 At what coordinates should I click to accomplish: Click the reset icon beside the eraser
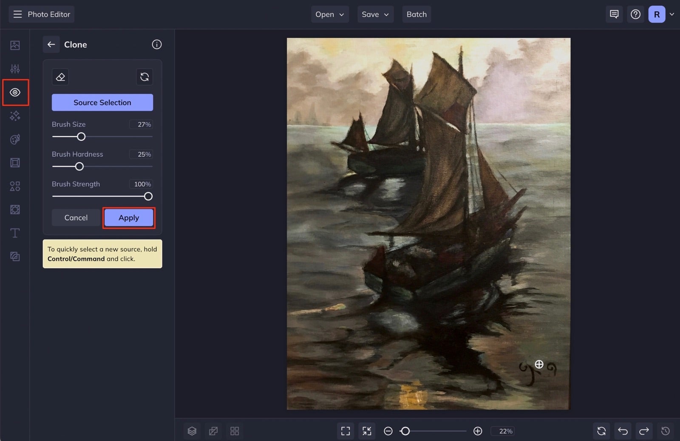(144, 76)
